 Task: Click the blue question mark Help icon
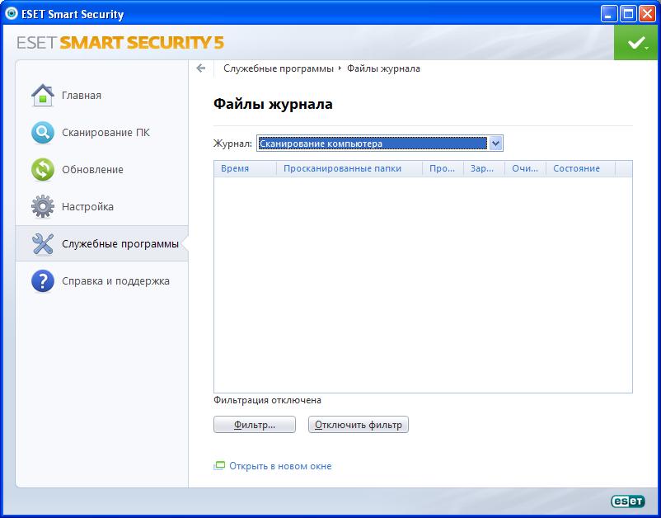coord(43,281)
